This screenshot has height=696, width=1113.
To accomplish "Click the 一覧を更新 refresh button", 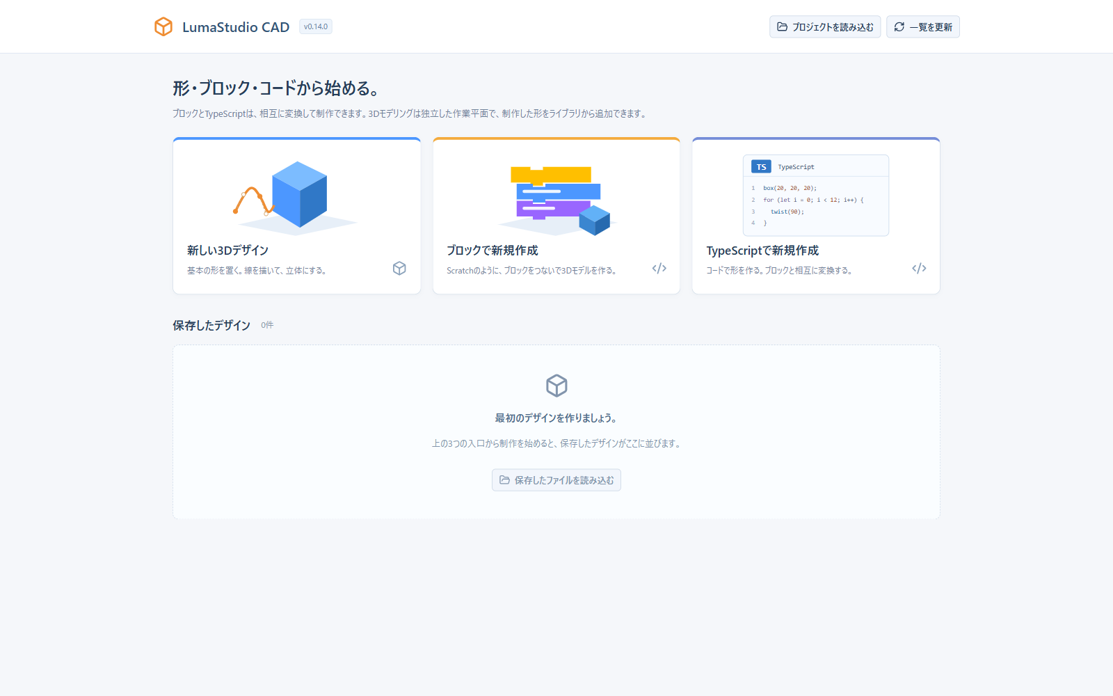I will click(923, 26).
